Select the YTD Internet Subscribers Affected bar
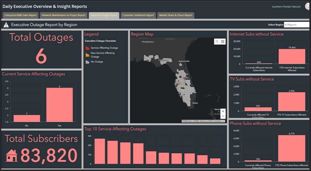311x171 pixels. pyautogui.click(x=292, y=56)
